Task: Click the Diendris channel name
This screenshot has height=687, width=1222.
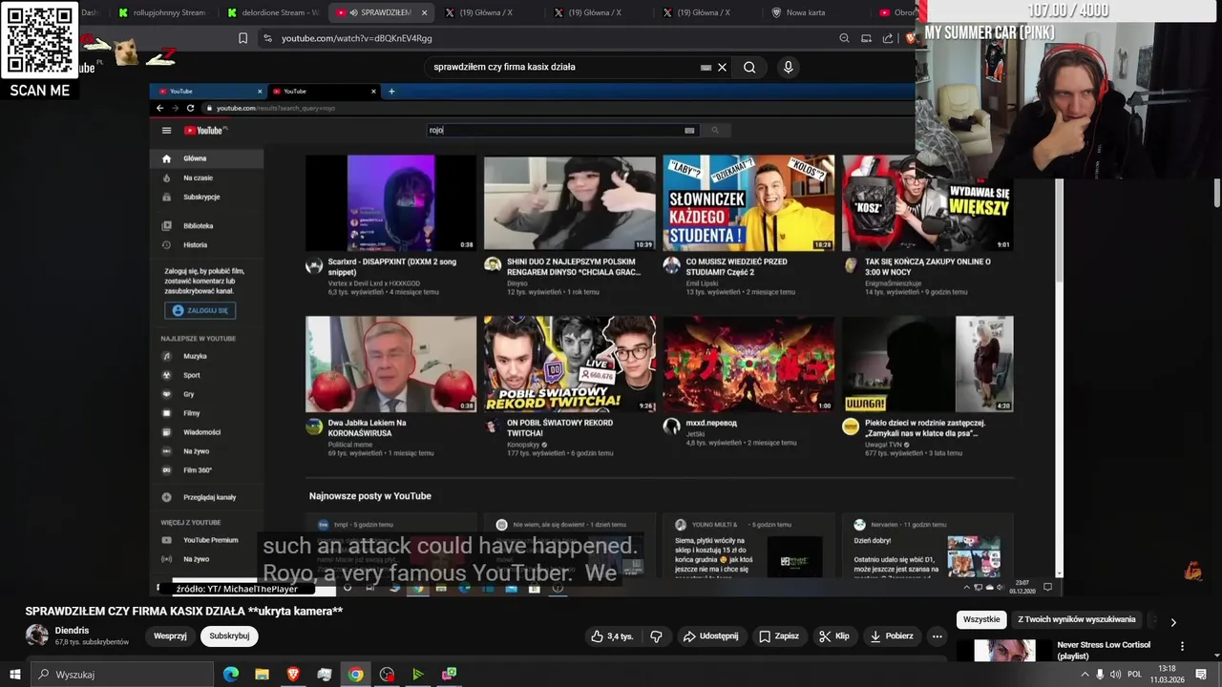Action: click(72, 631)
